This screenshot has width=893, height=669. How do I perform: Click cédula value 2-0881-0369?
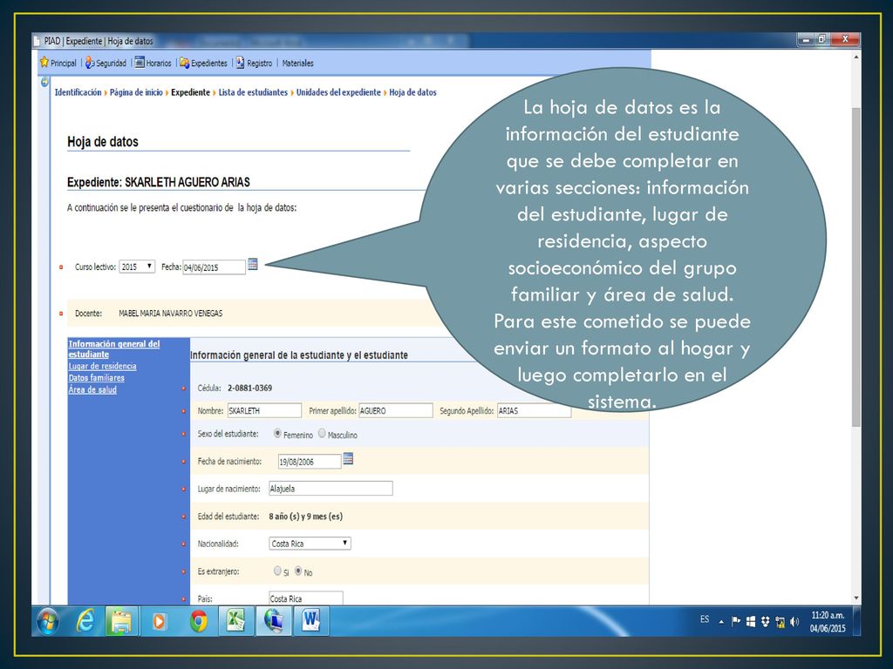coord(250,388)
